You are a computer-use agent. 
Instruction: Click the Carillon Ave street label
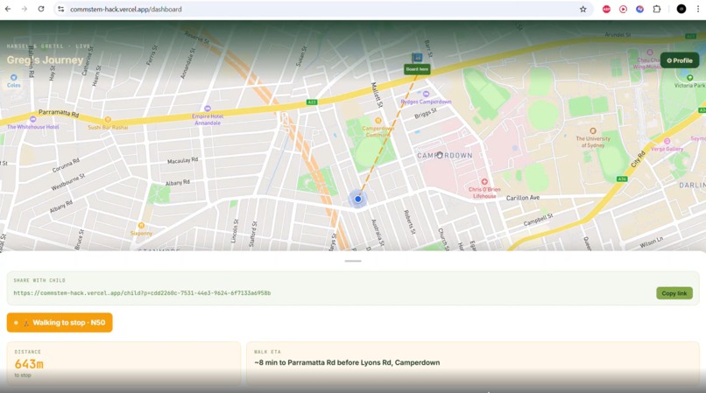pyautogui.click(x=523, y=198)
